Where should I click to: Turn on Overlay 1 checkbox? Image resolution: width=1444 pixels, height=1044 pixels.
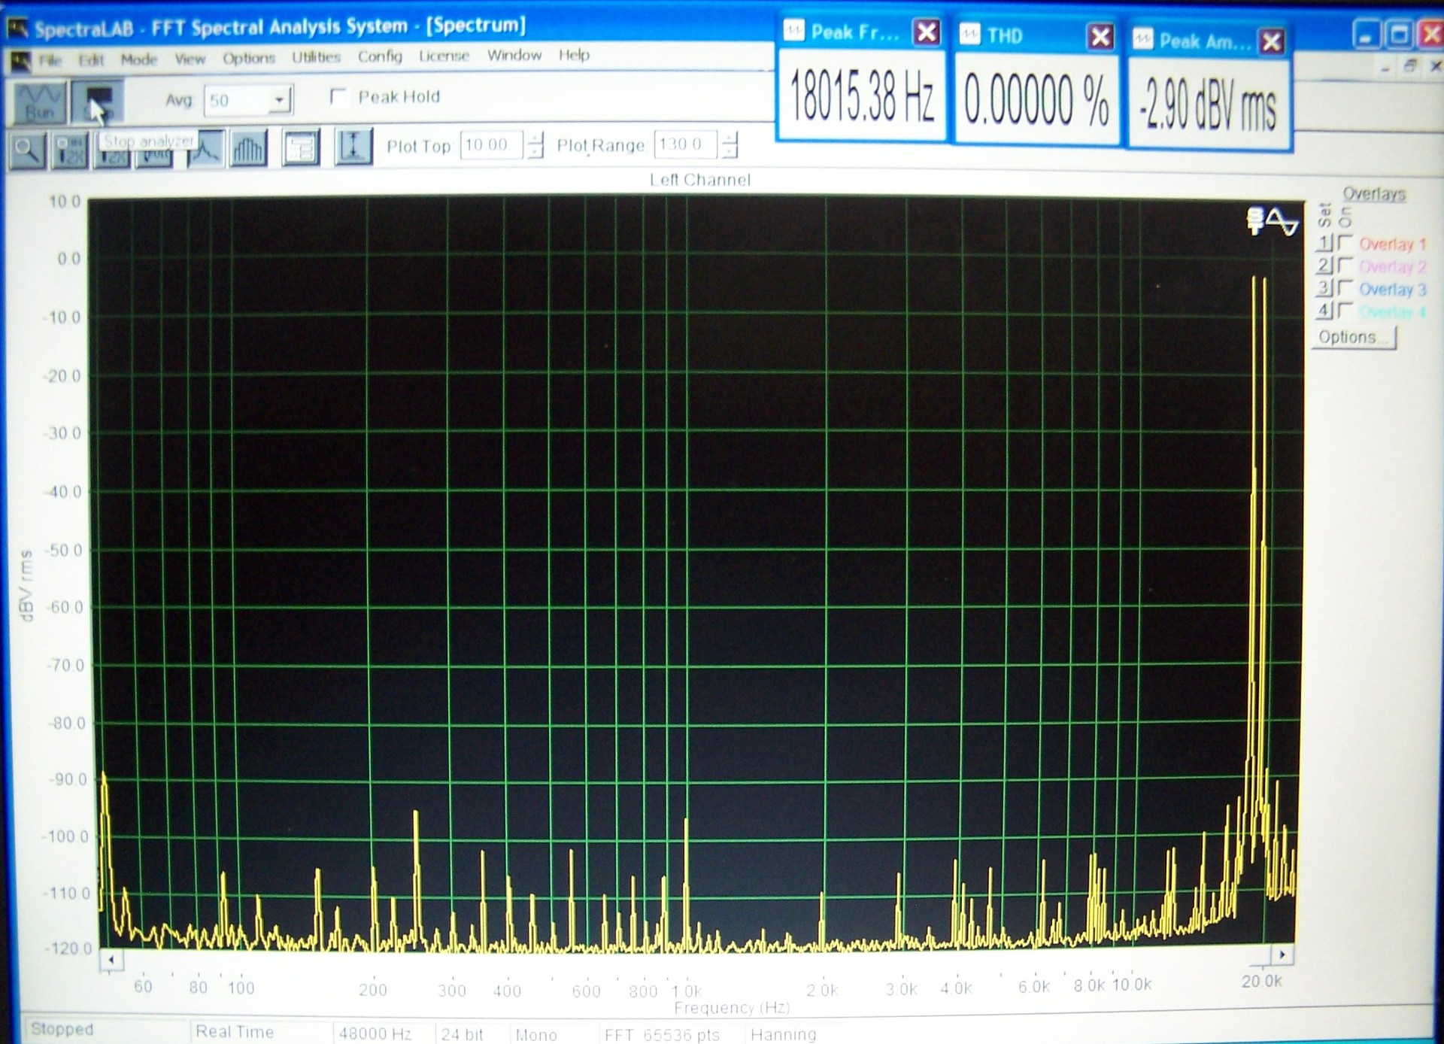(1345, 243)
